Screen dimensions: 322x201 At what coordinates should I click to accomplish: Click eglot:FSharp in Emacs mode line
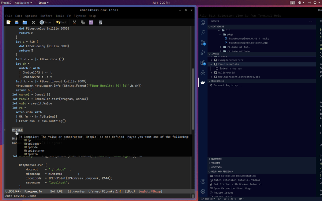tap(151, 191)
